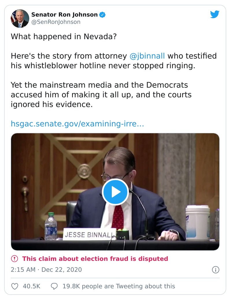Click the 40.5K likes count
Image resolution: width=231 pixels, height=299 pixels.
click(x=32, y=286)
